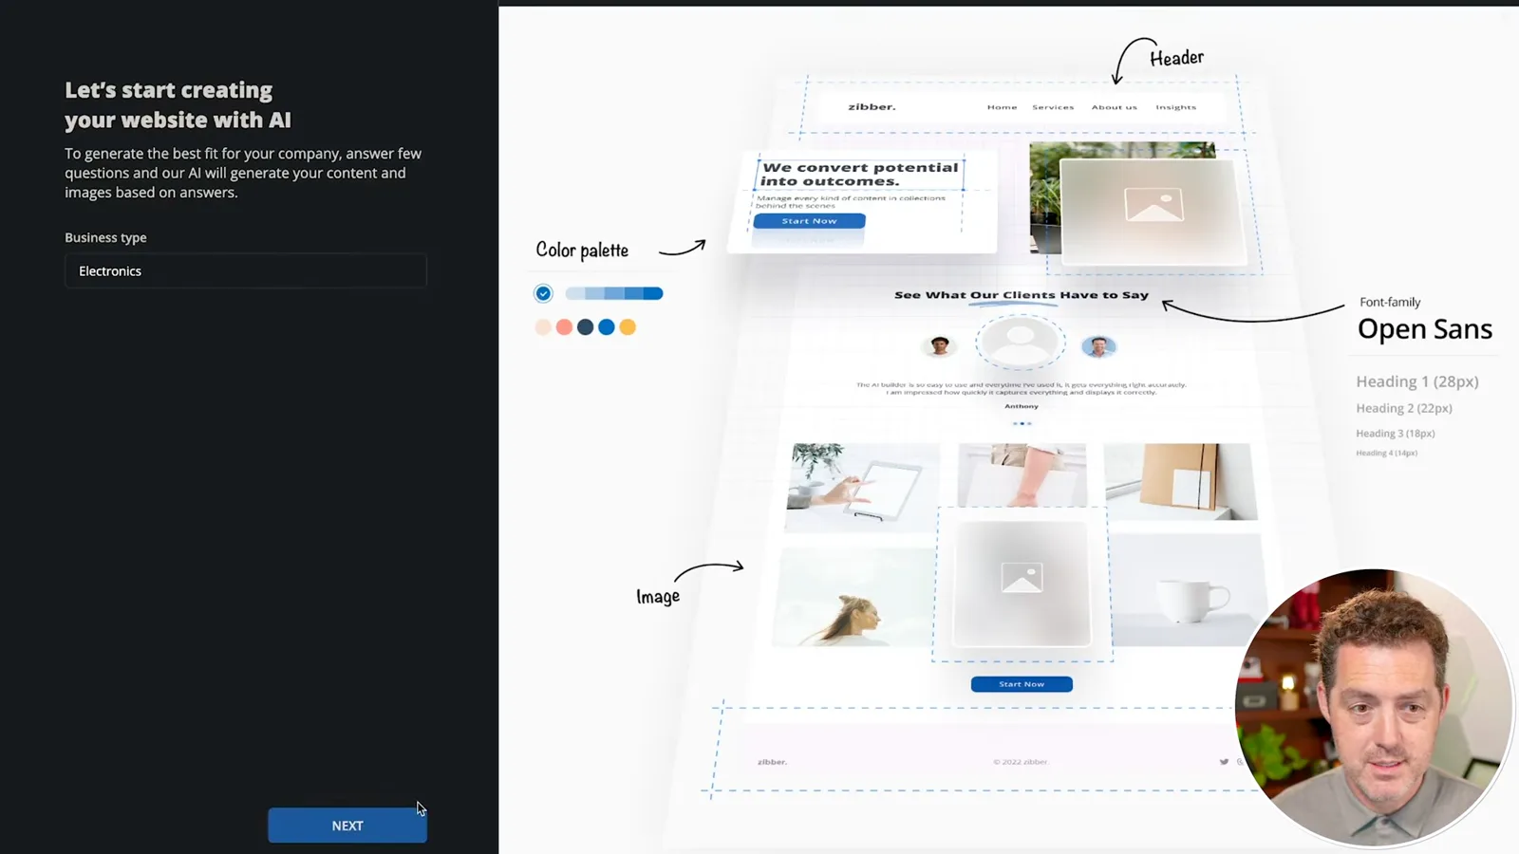Open About us in mockup navigation

[1115, 107]
